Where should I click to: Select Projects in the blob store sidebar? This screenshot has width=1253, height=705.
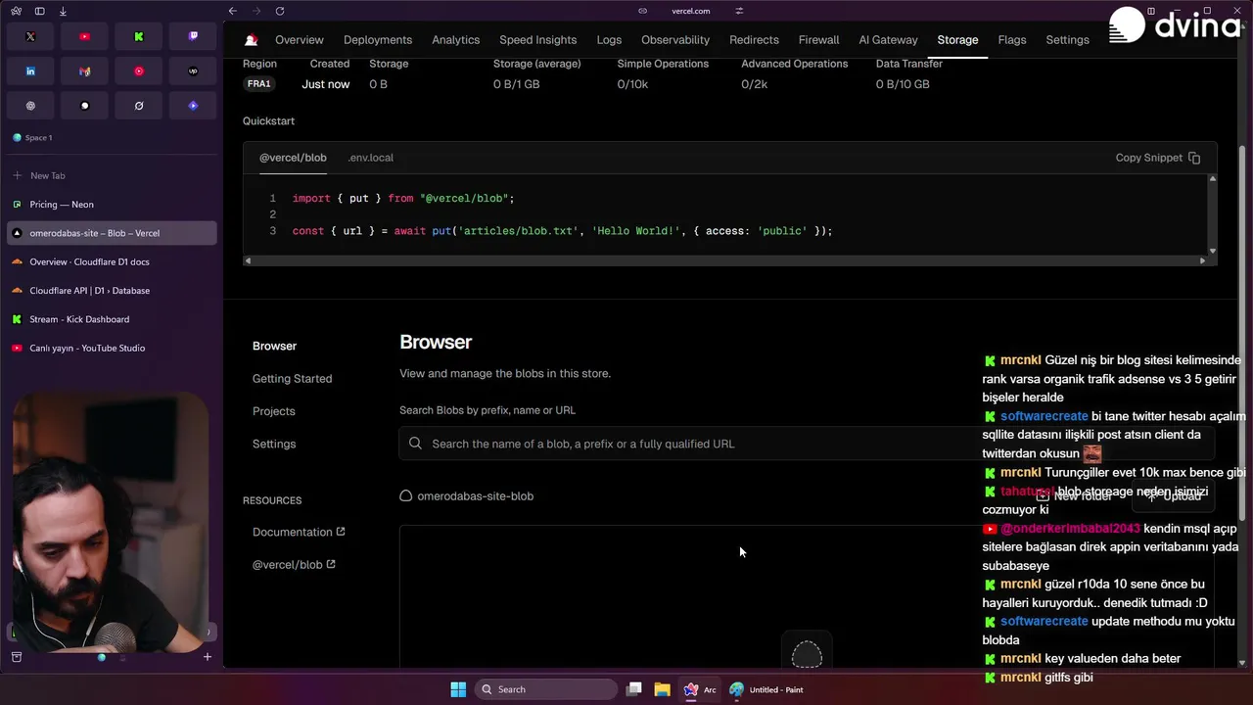pos(273,411)
